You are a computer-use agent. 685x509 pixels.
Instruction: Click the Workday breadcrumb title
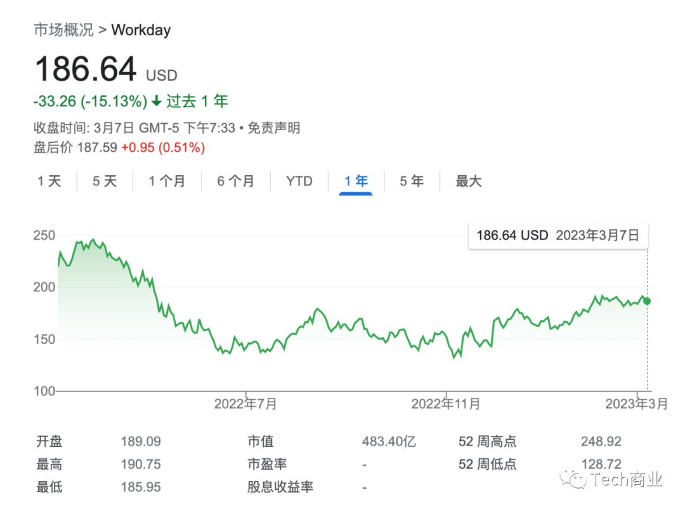coord(141,30)
